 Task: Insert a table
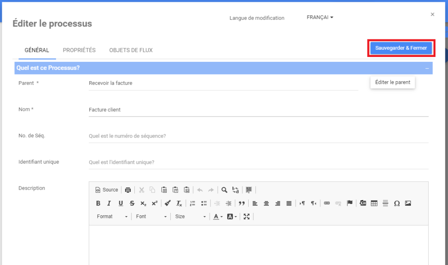pos(374,203)
